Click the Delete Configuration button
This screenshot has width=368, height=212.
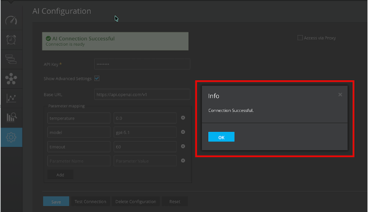pos(136,201)
